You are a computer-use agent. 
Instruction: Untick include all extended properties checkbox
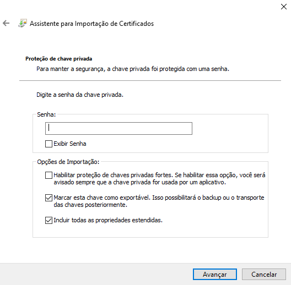(48, 220)
